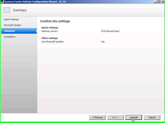
Task: Go to the Microsoft Update step
Action: (12, 25)
